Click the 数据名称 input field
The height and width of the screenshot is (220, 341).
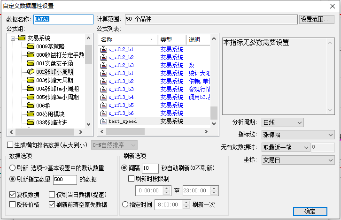(x=63, y=19)
